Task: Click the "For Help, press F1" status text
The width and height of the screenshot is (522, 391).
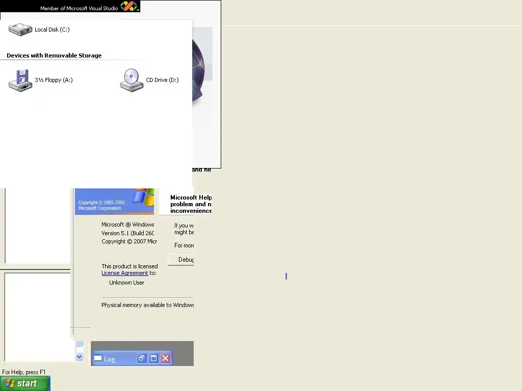Action: click(23, 372)
